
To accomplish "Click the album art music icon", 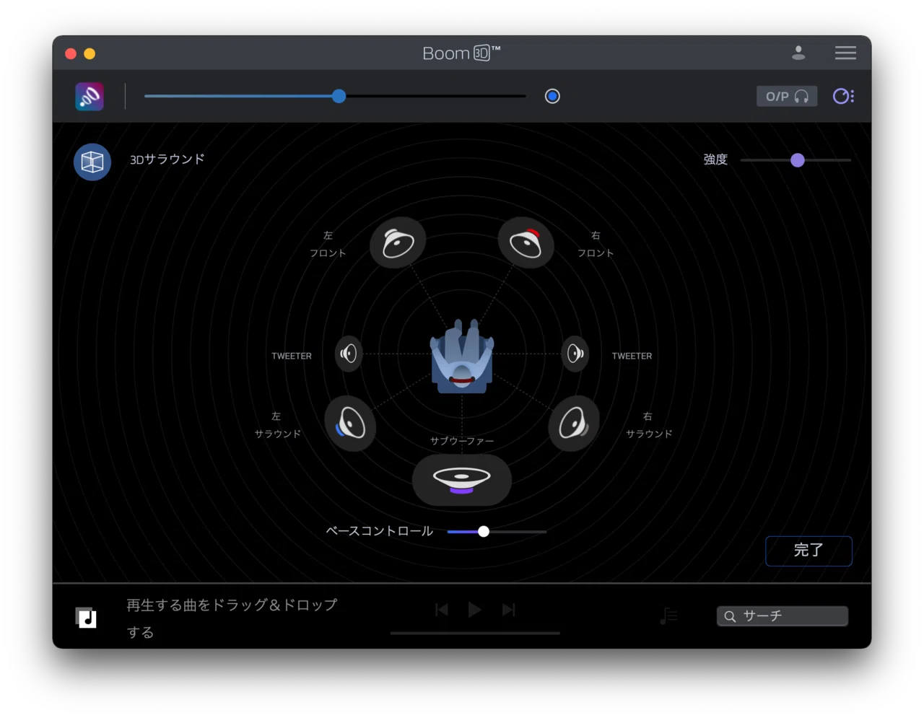I will click(86, 618).
